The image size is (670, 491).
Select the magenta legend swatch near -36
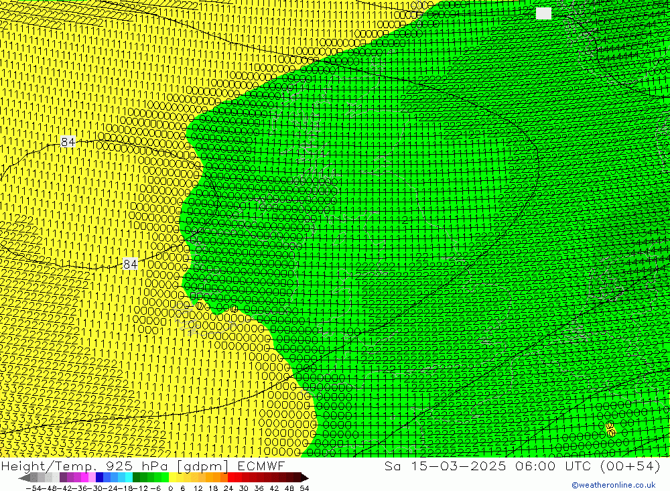click(84, 478)
